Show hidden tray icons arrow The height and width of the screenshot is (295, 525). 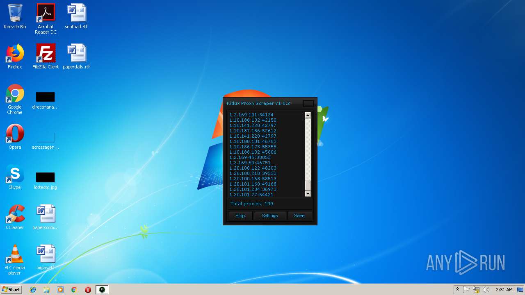coord(457,290)
